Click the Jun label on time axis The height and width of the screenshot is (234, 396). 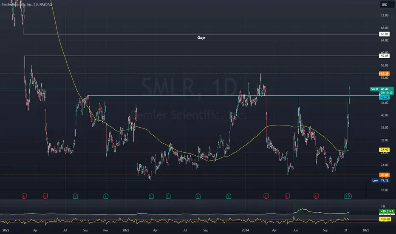pyautogui.click(x=295, y=230)
